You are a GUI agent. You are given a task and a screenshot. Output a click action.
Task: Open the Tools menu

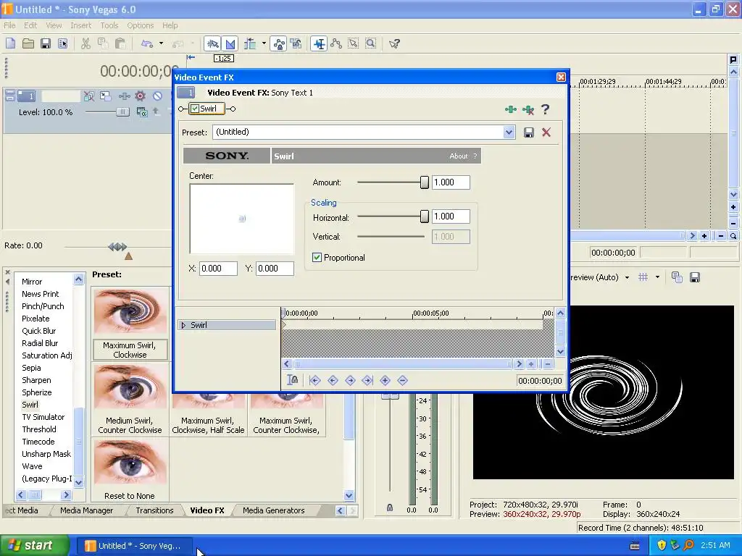tap(109, 25)
